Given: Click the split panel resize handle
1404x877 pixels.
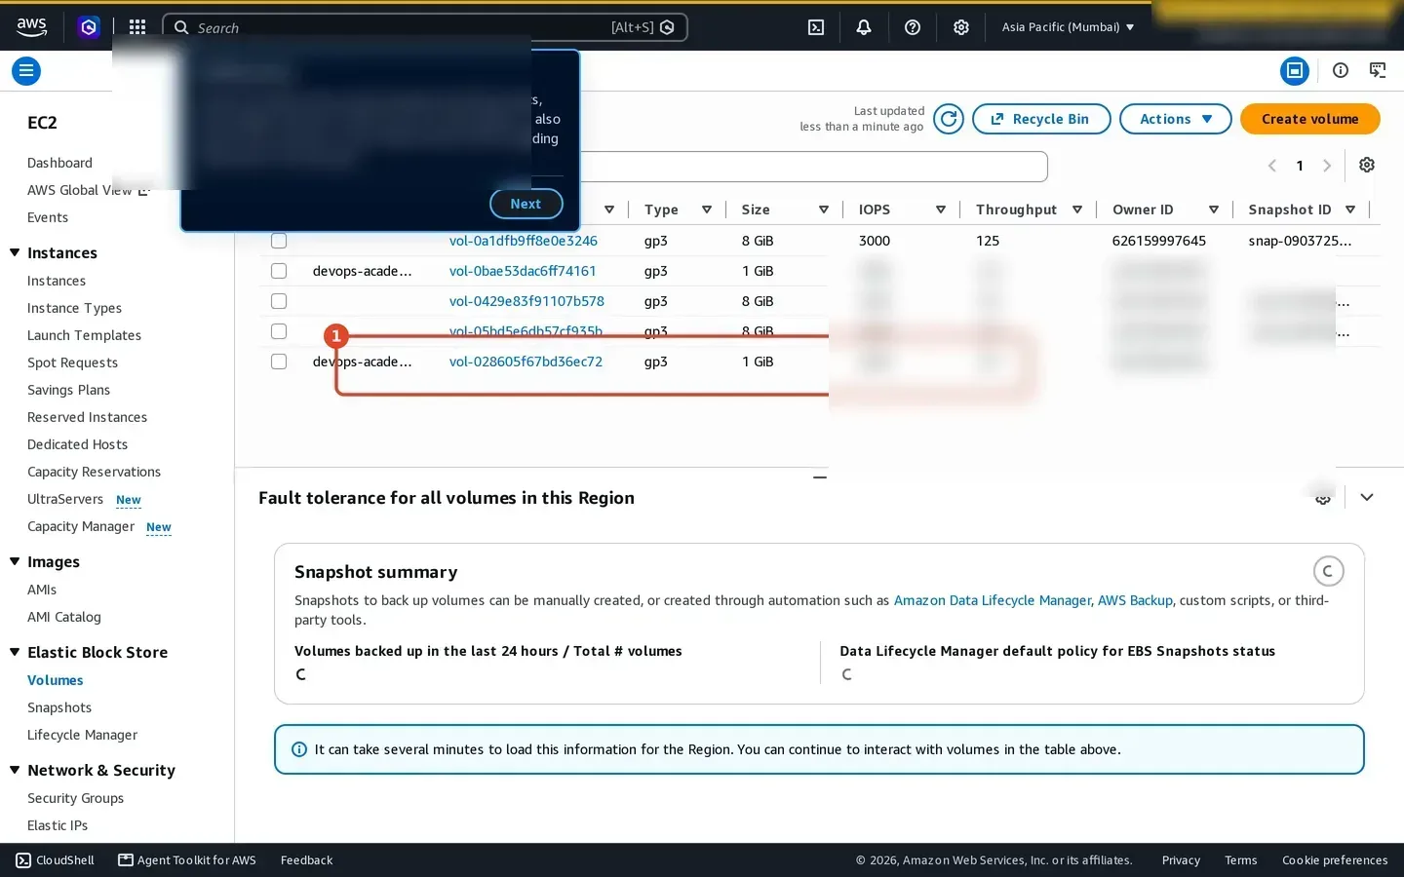Looking at the screenshot, I should point(820,477).
